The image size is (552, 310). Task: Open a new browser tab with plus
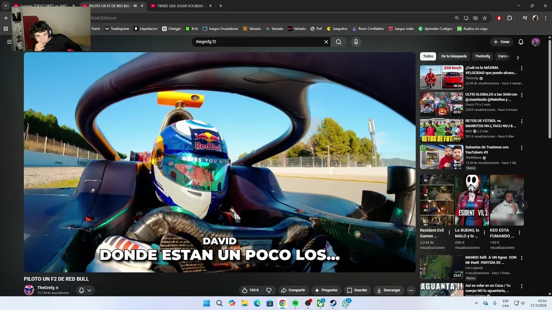(221, 6)
